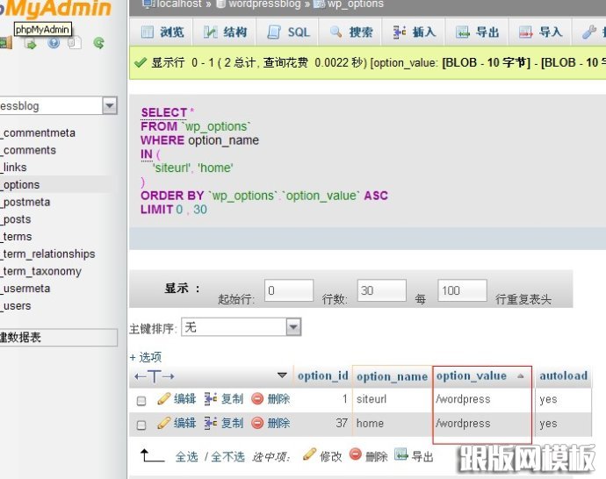Open the black triangle dropdown in the table header
The width and height of the screenshot is (606, 479).
pos(282,375)
